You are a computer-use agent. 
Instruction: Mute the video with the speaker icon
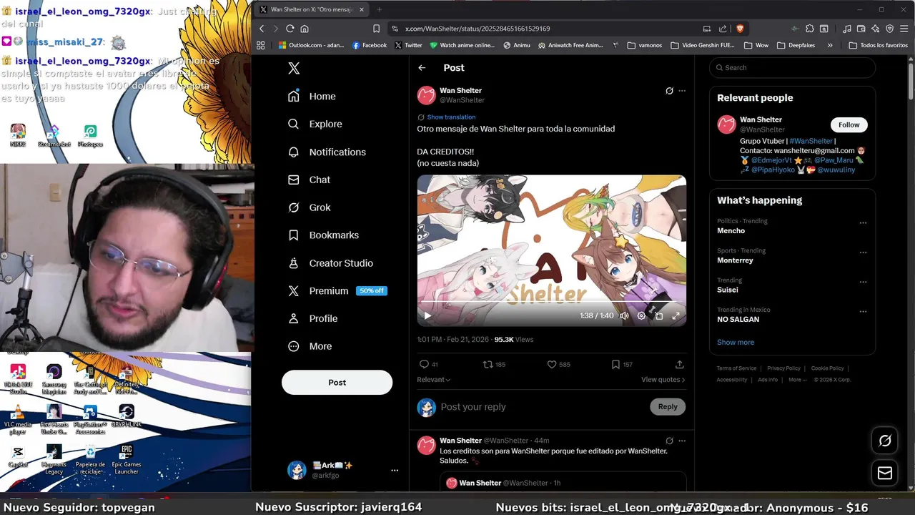point(624,315)
